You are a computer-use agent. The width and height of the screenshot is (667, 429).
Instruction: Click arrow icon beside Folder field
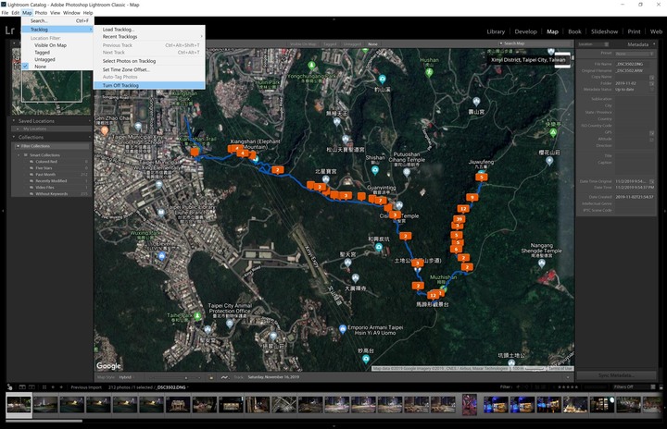click(651, 84)
